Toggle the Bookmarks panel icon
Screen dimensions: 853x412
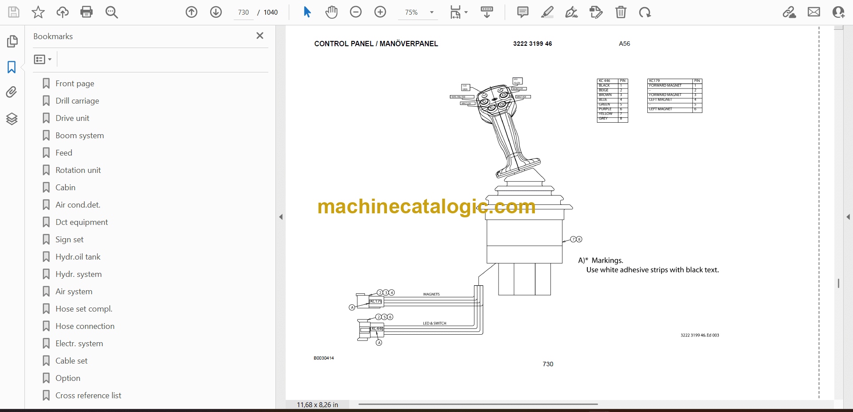[12, 67]
